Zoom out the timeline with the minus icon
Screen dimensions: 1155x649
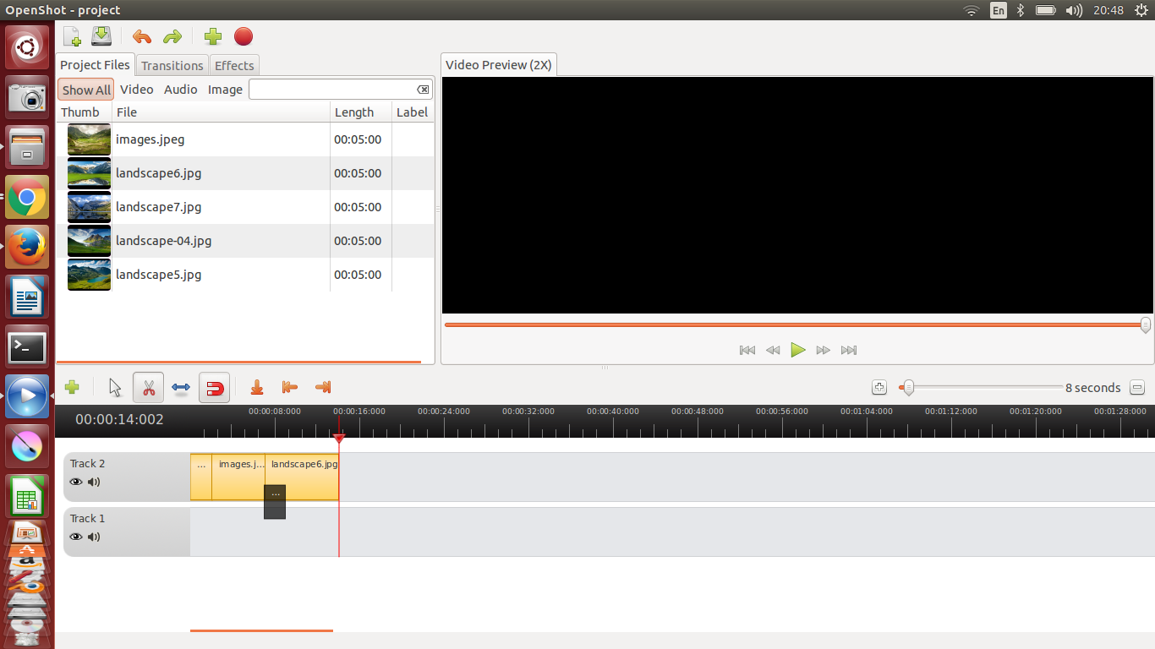click(x=1137, y=387)
